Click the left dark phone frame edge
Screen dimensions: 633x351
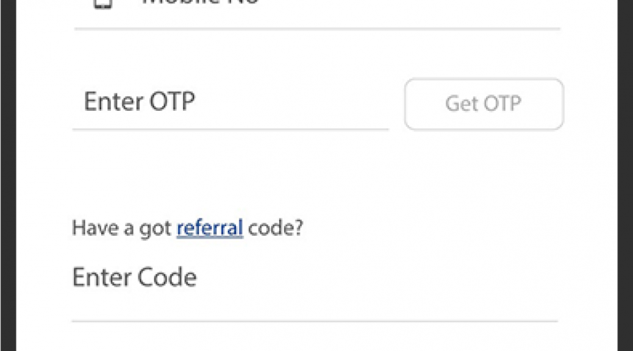pos(8,175)
